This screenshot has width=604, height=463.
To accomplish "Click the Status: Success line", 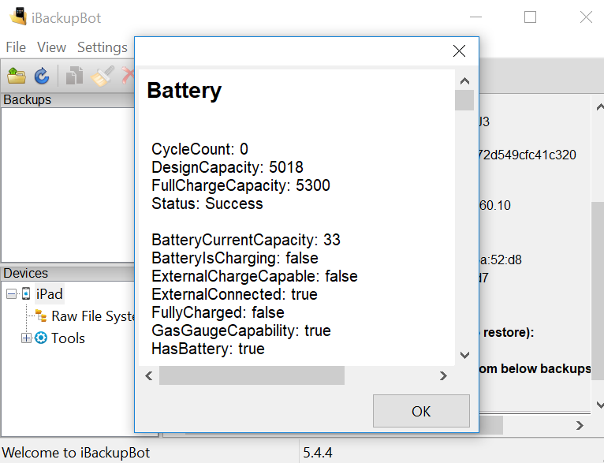I will (207, 203).
